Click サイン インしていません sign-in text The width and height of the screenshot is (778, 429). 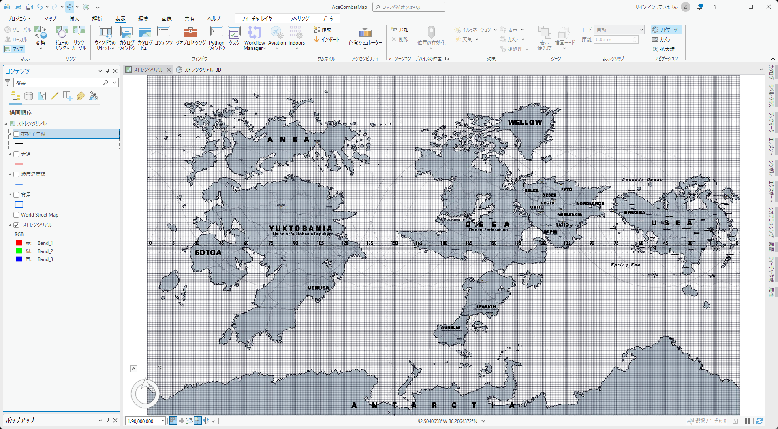coord(656,7)
